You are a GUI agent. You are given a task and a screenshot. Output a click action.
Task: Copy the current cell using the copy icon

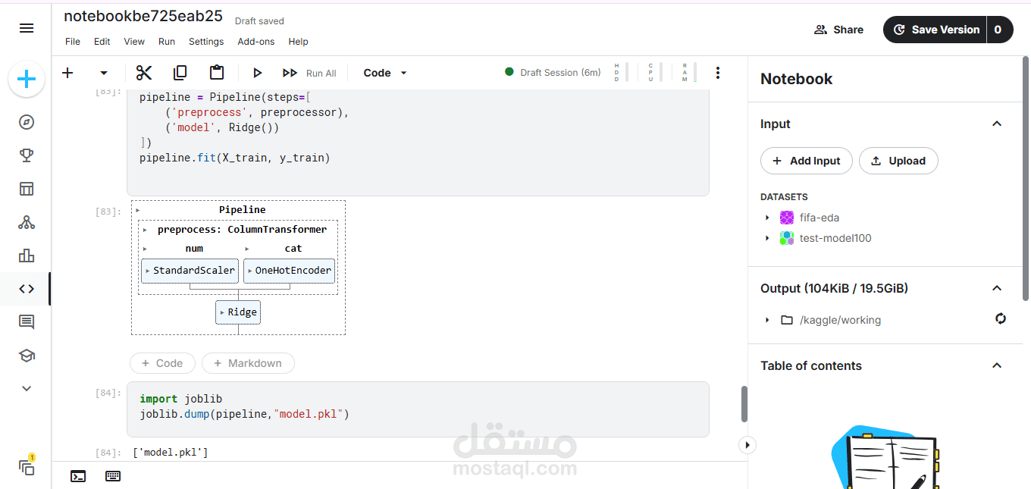180,72
